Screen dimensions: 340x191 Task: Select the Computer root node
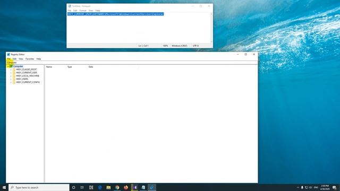click(18, 66)
